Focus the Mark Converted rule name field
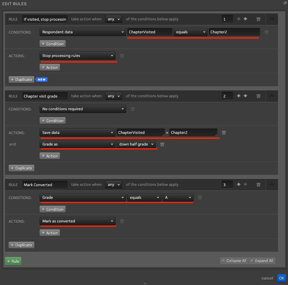288x285 pixels. tap(45, 185)
